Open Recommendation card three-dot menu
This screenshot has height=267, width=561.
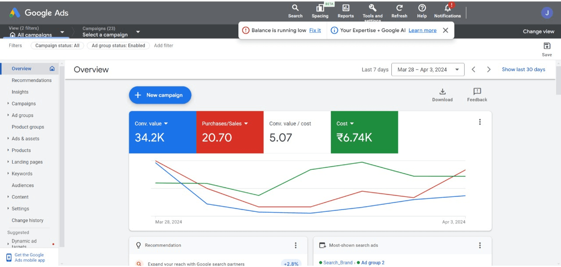(295, 246)
